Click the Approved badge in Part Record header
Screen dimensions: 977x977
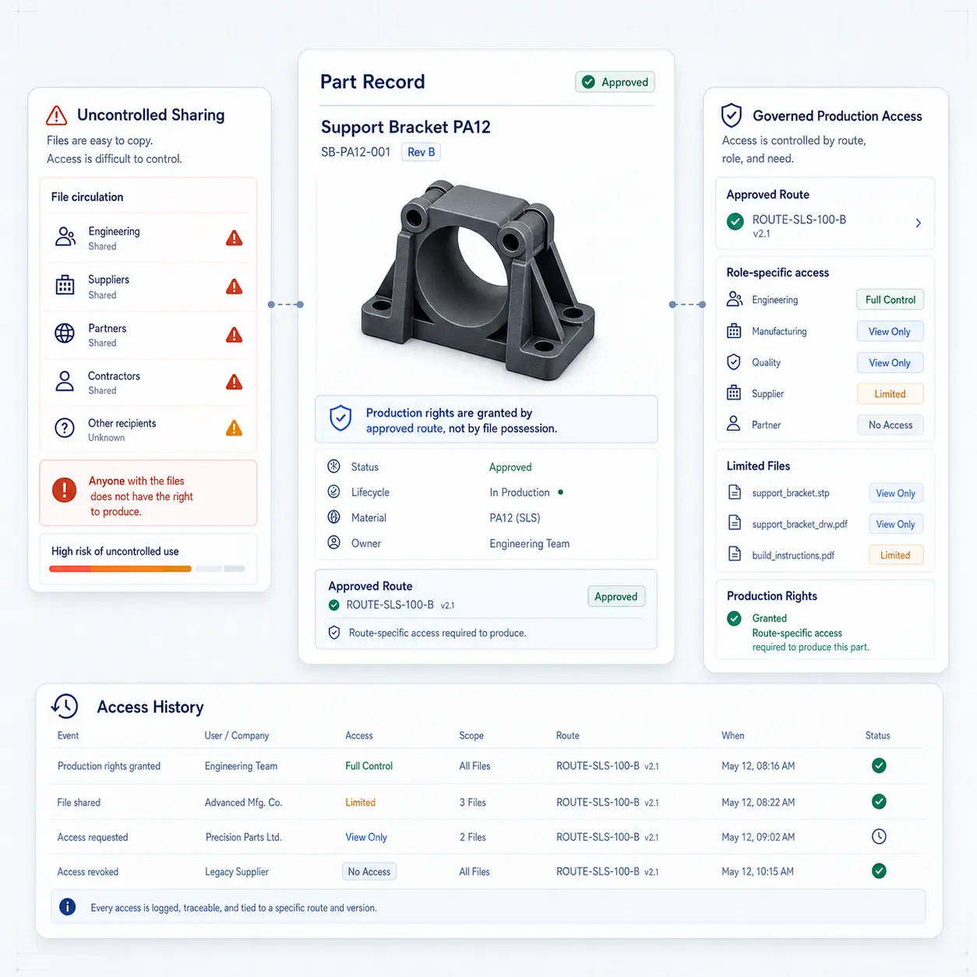click(x=615, y=82)
